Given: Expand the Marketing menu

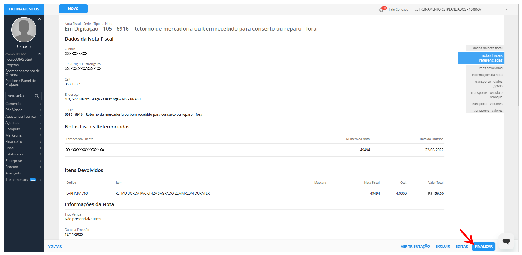Looking at the screenshot, I should tap(23, 135).
